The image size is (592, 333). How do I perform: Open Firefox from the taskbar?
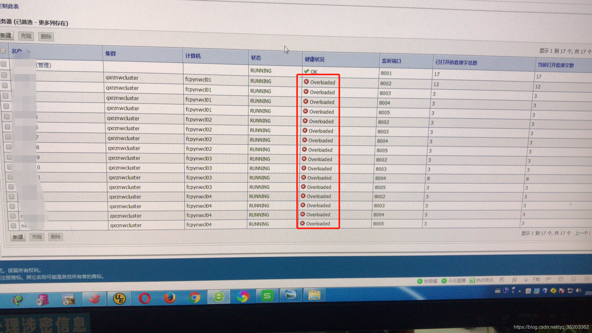point(169,298)
